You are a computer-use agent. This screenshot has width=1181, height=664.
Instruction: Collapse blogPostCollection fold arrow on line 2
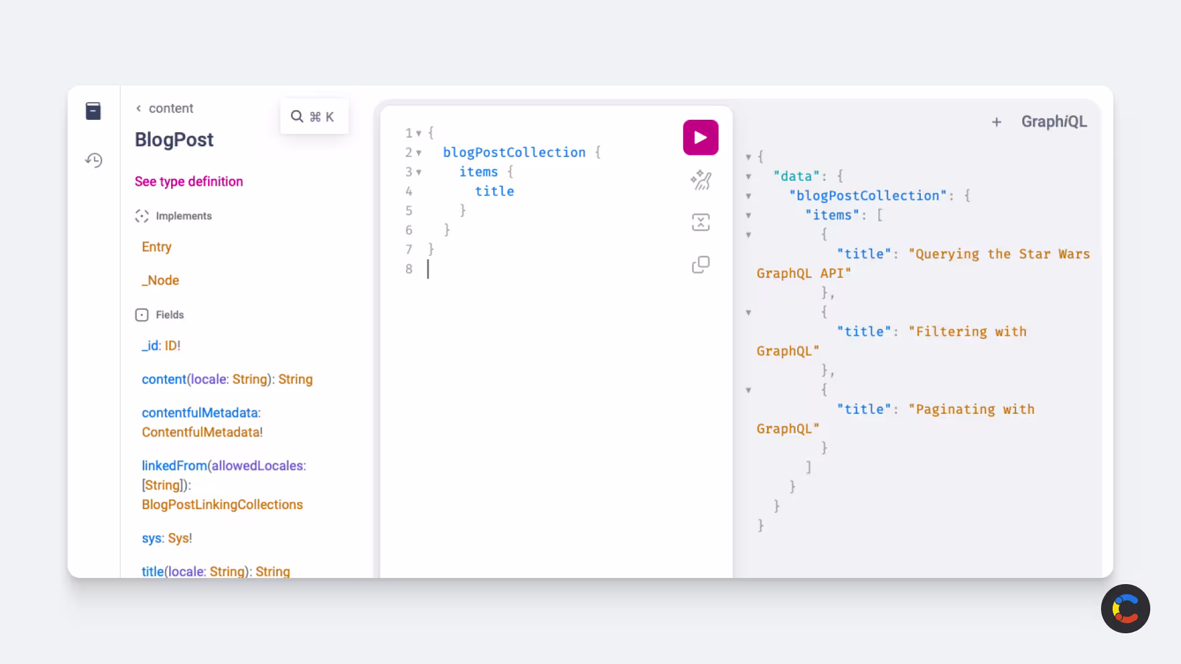tap(419, 153)
